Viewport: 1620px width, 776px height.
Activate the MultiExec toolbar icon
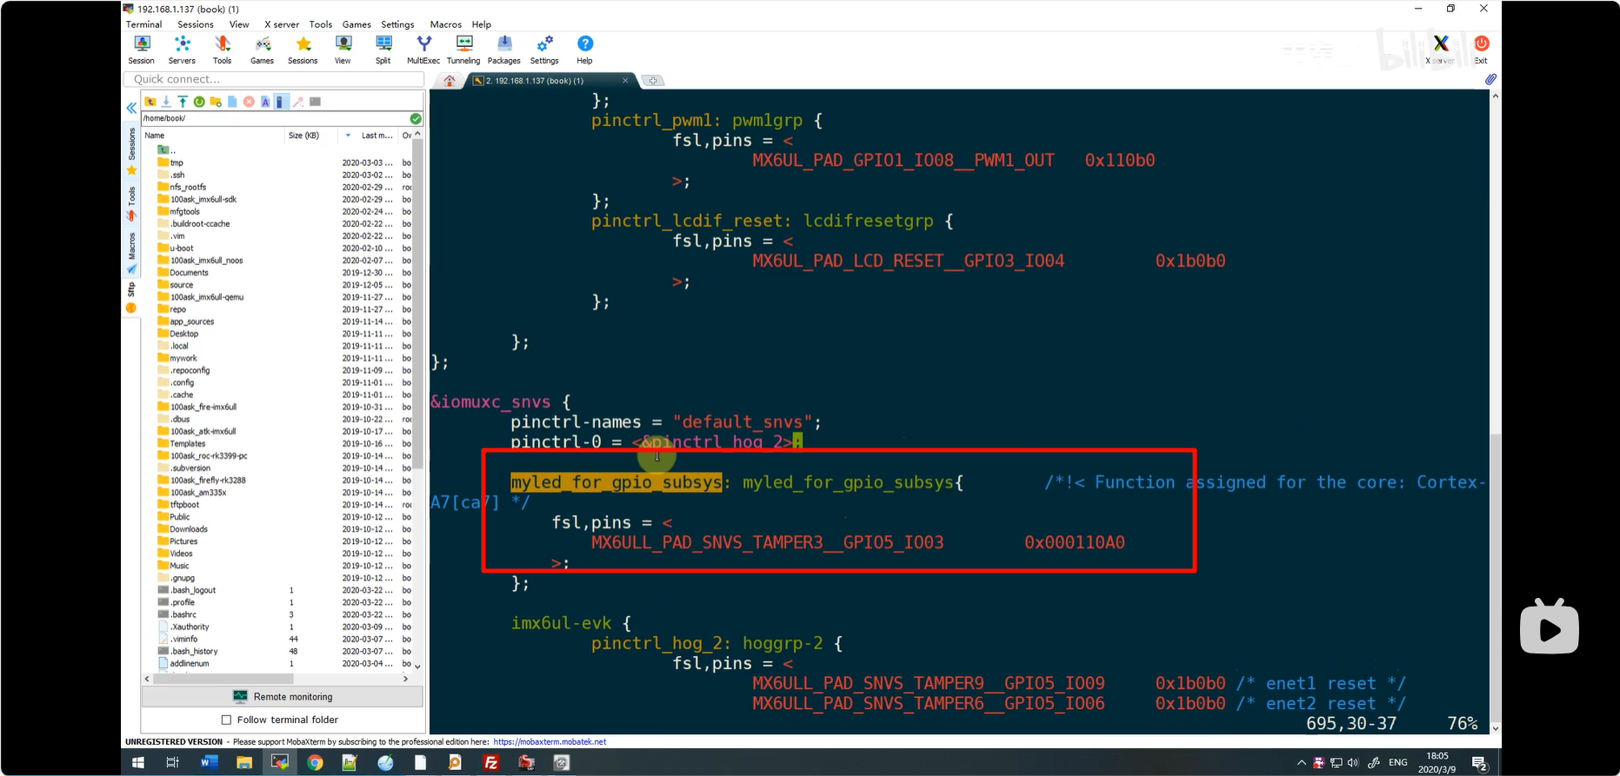pyautogui.click(x=423, y=50)
